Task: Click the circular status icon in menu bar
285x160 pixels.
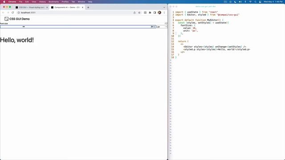Action: [x=230, y=2]
